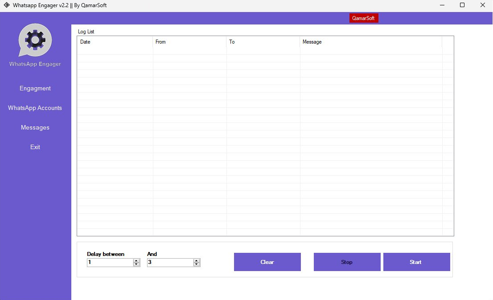Click the Message column header

coord(370,42)
